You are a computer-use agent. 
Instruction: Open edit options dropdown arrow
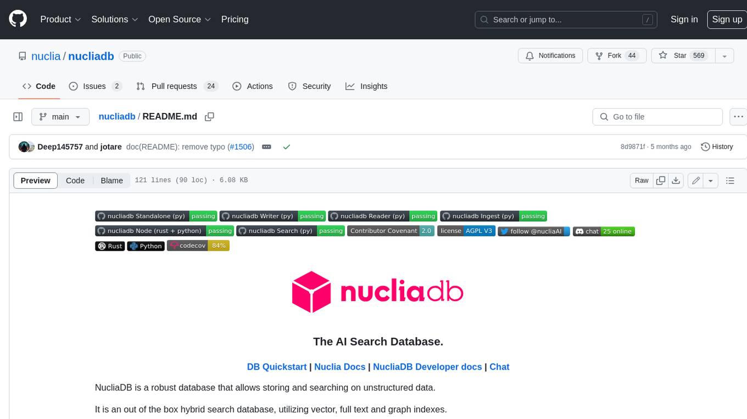pos(711,180)
